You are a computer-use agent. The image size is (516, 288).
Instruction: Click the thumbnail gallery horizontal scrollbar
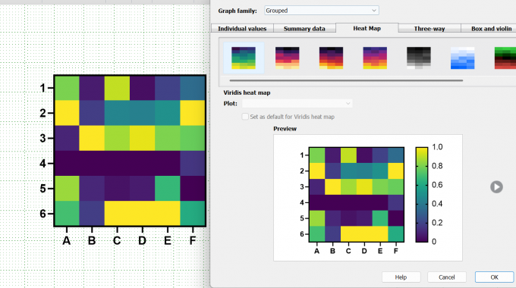click(x=346, y=80)
